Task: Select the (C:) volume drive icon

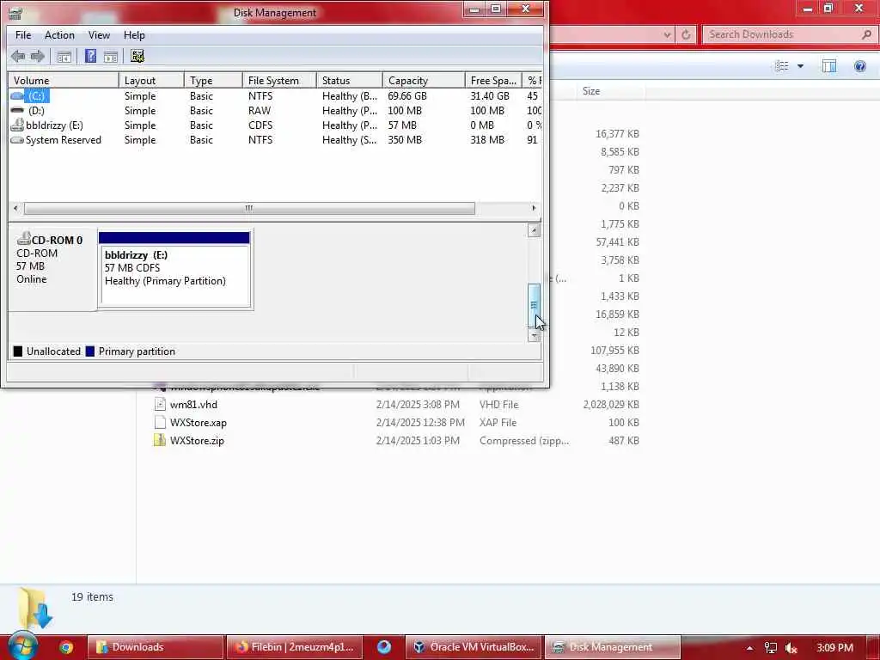Action: (x=17, y=96)
